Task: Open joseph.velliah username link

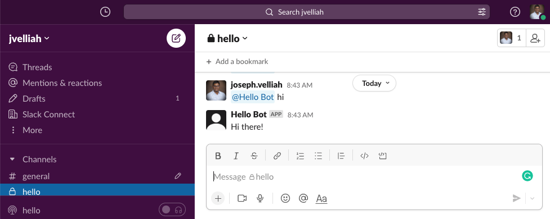Action: 257,85
